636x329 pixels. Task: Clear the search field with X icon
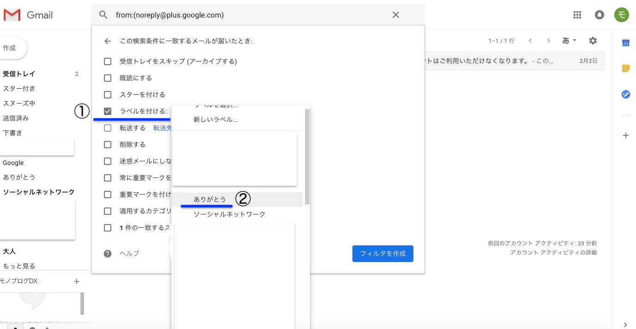click(395, 15)
